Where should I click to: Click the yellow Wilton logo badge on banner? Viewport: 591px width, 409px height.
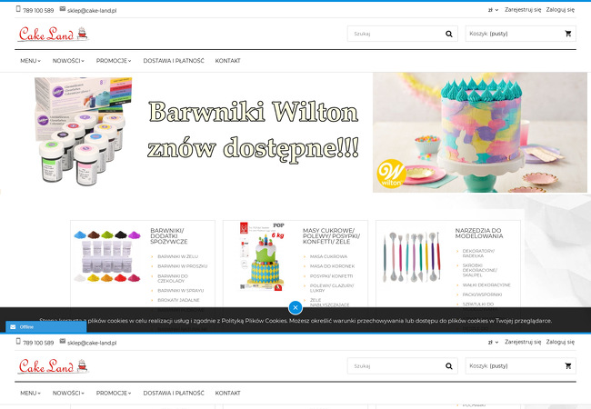pyautogui.click(x=391, y=174)
